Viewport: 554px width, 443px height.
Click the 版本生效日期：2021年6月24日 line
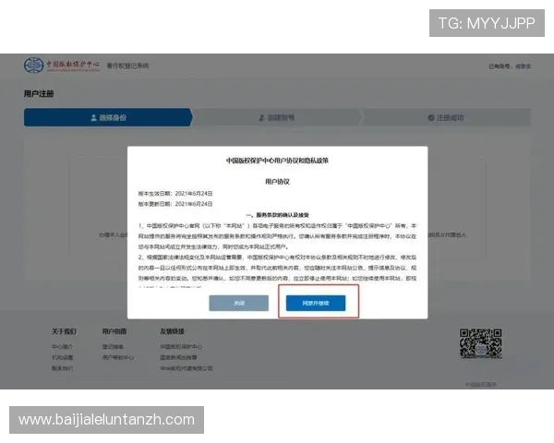click(x=175, y=194)
